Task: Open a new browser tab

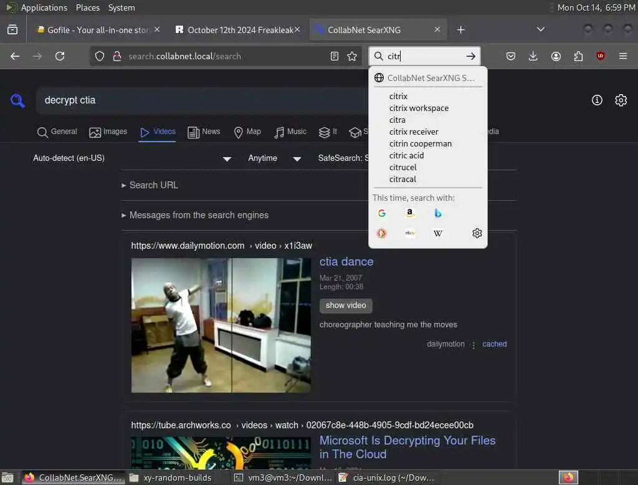Action: click(x=460, y=30)
